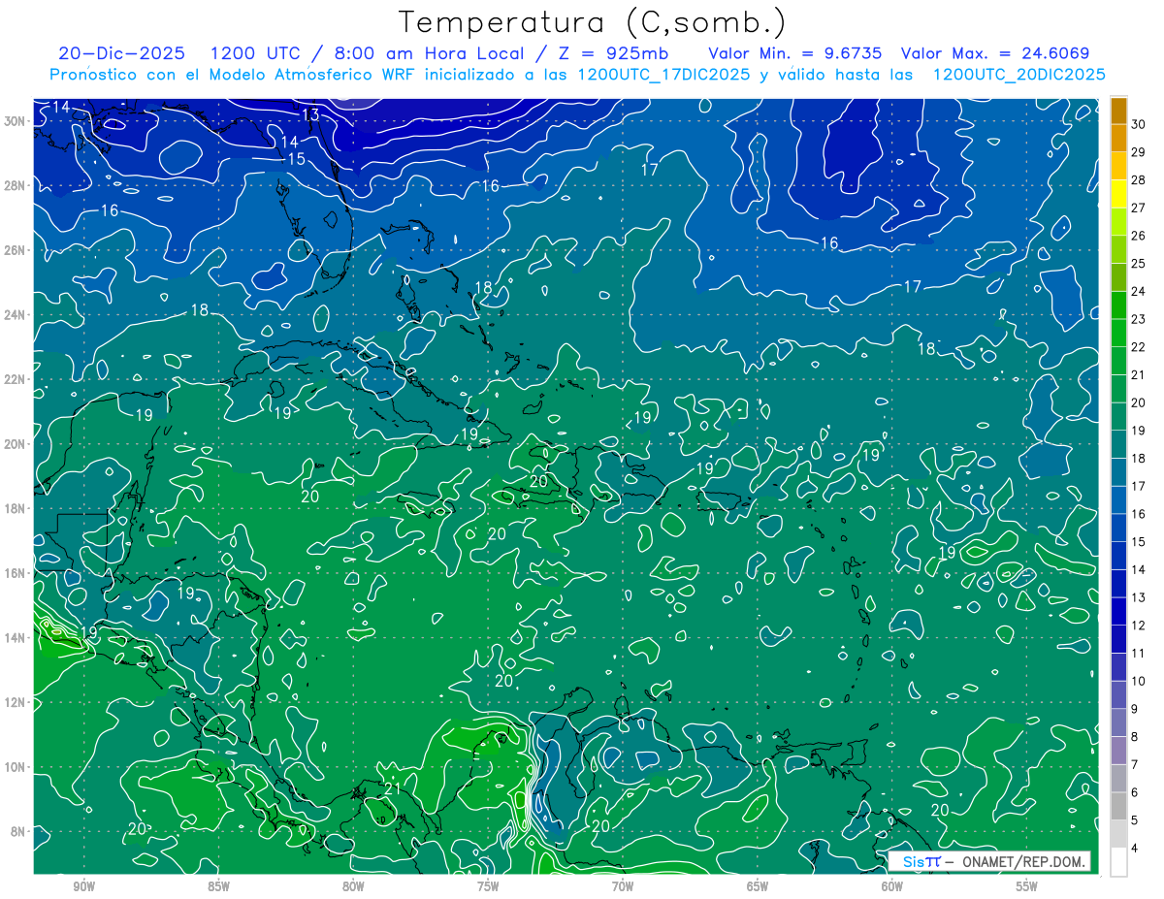Click the '15' contour label on the map
Screen dimensions: 1164x899
click(x=296, y=158)
